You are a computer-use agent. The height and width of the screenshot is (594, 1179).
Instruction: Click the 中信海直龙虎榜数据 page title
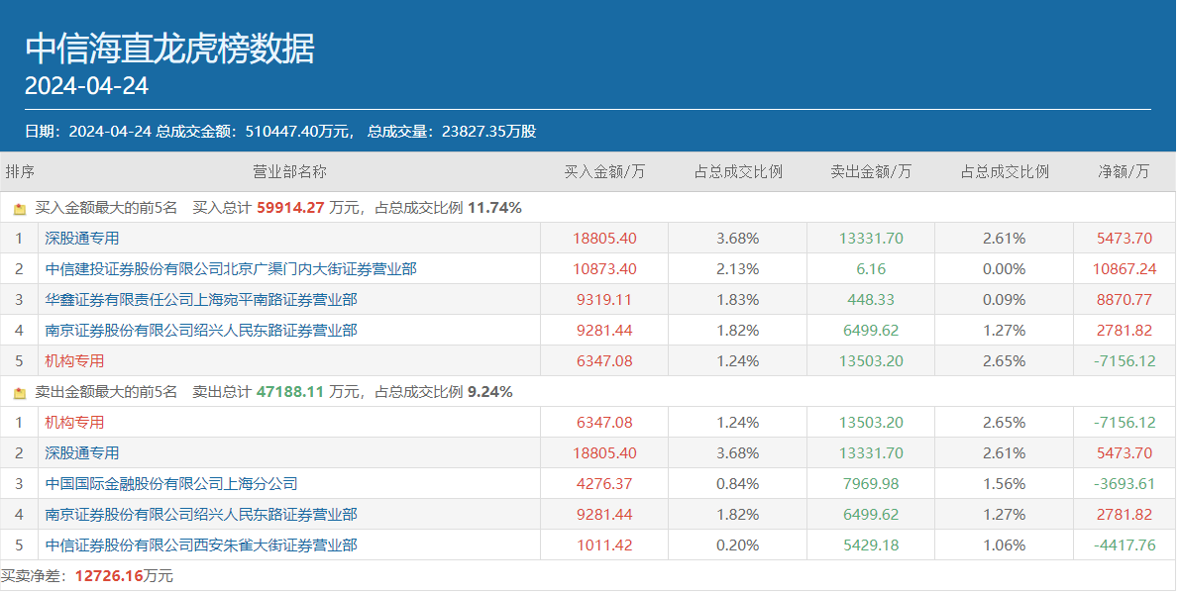[x=169, y=48]
